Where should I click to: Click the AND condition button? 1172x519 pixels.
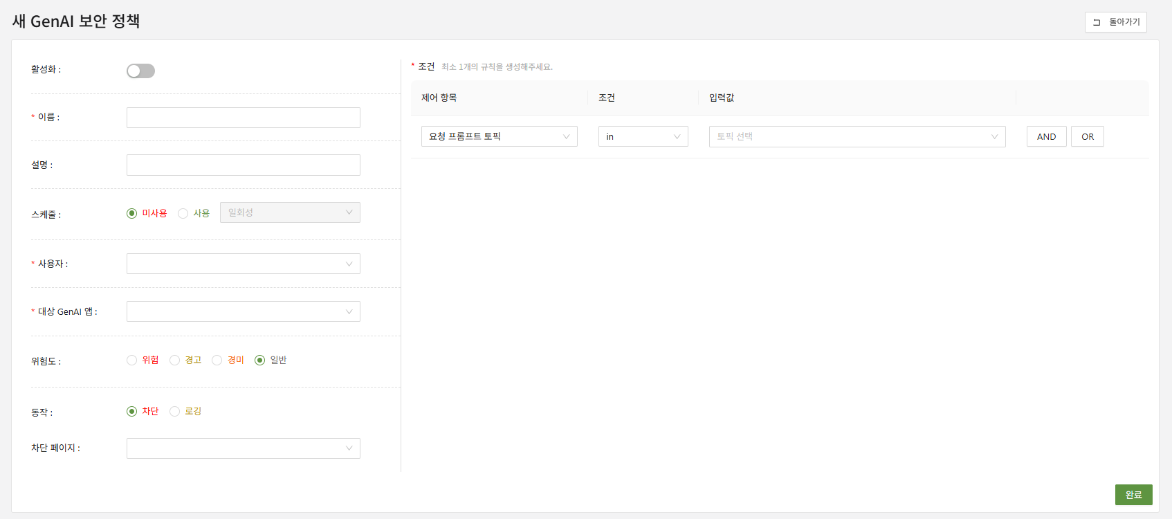pyautogui.click(x=1046, y=136)
